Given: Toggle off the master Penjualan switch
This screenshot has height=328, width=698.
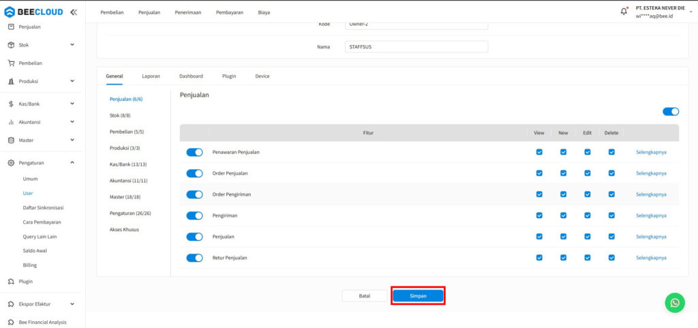Looking at the screenshot, I should [x=671, y=112].
